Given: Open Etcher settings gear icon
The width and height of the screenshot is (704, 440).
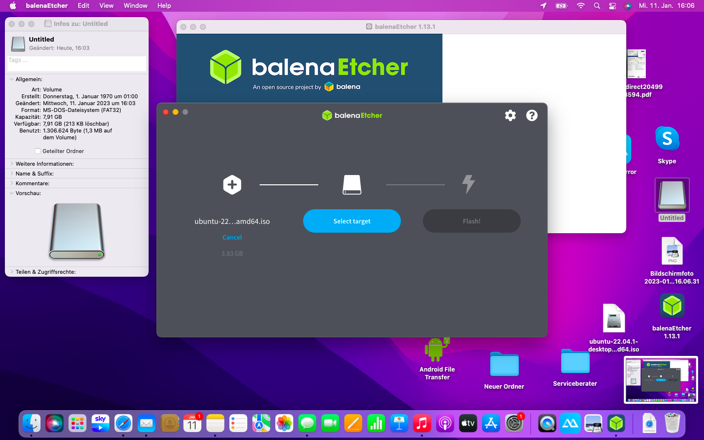Looking at the screenshot, I should pos(510,115).
